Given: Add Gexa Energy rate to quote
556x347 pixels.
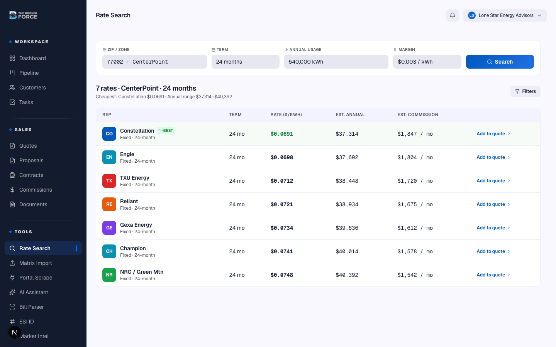Looking at the screenshot, I should pyautogui.click(x=493, y=228).
